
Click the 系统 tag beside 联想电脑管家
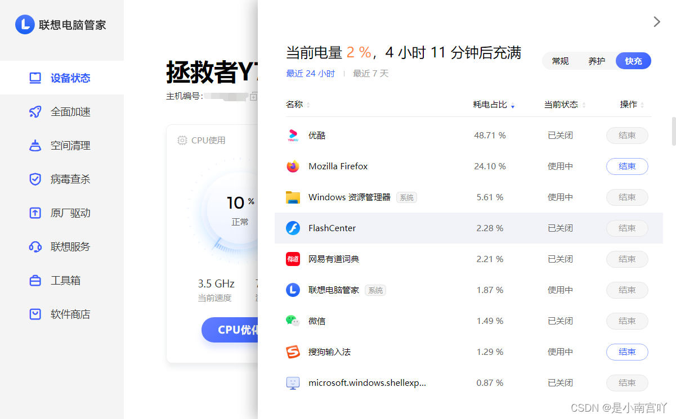tap(375, 290)
